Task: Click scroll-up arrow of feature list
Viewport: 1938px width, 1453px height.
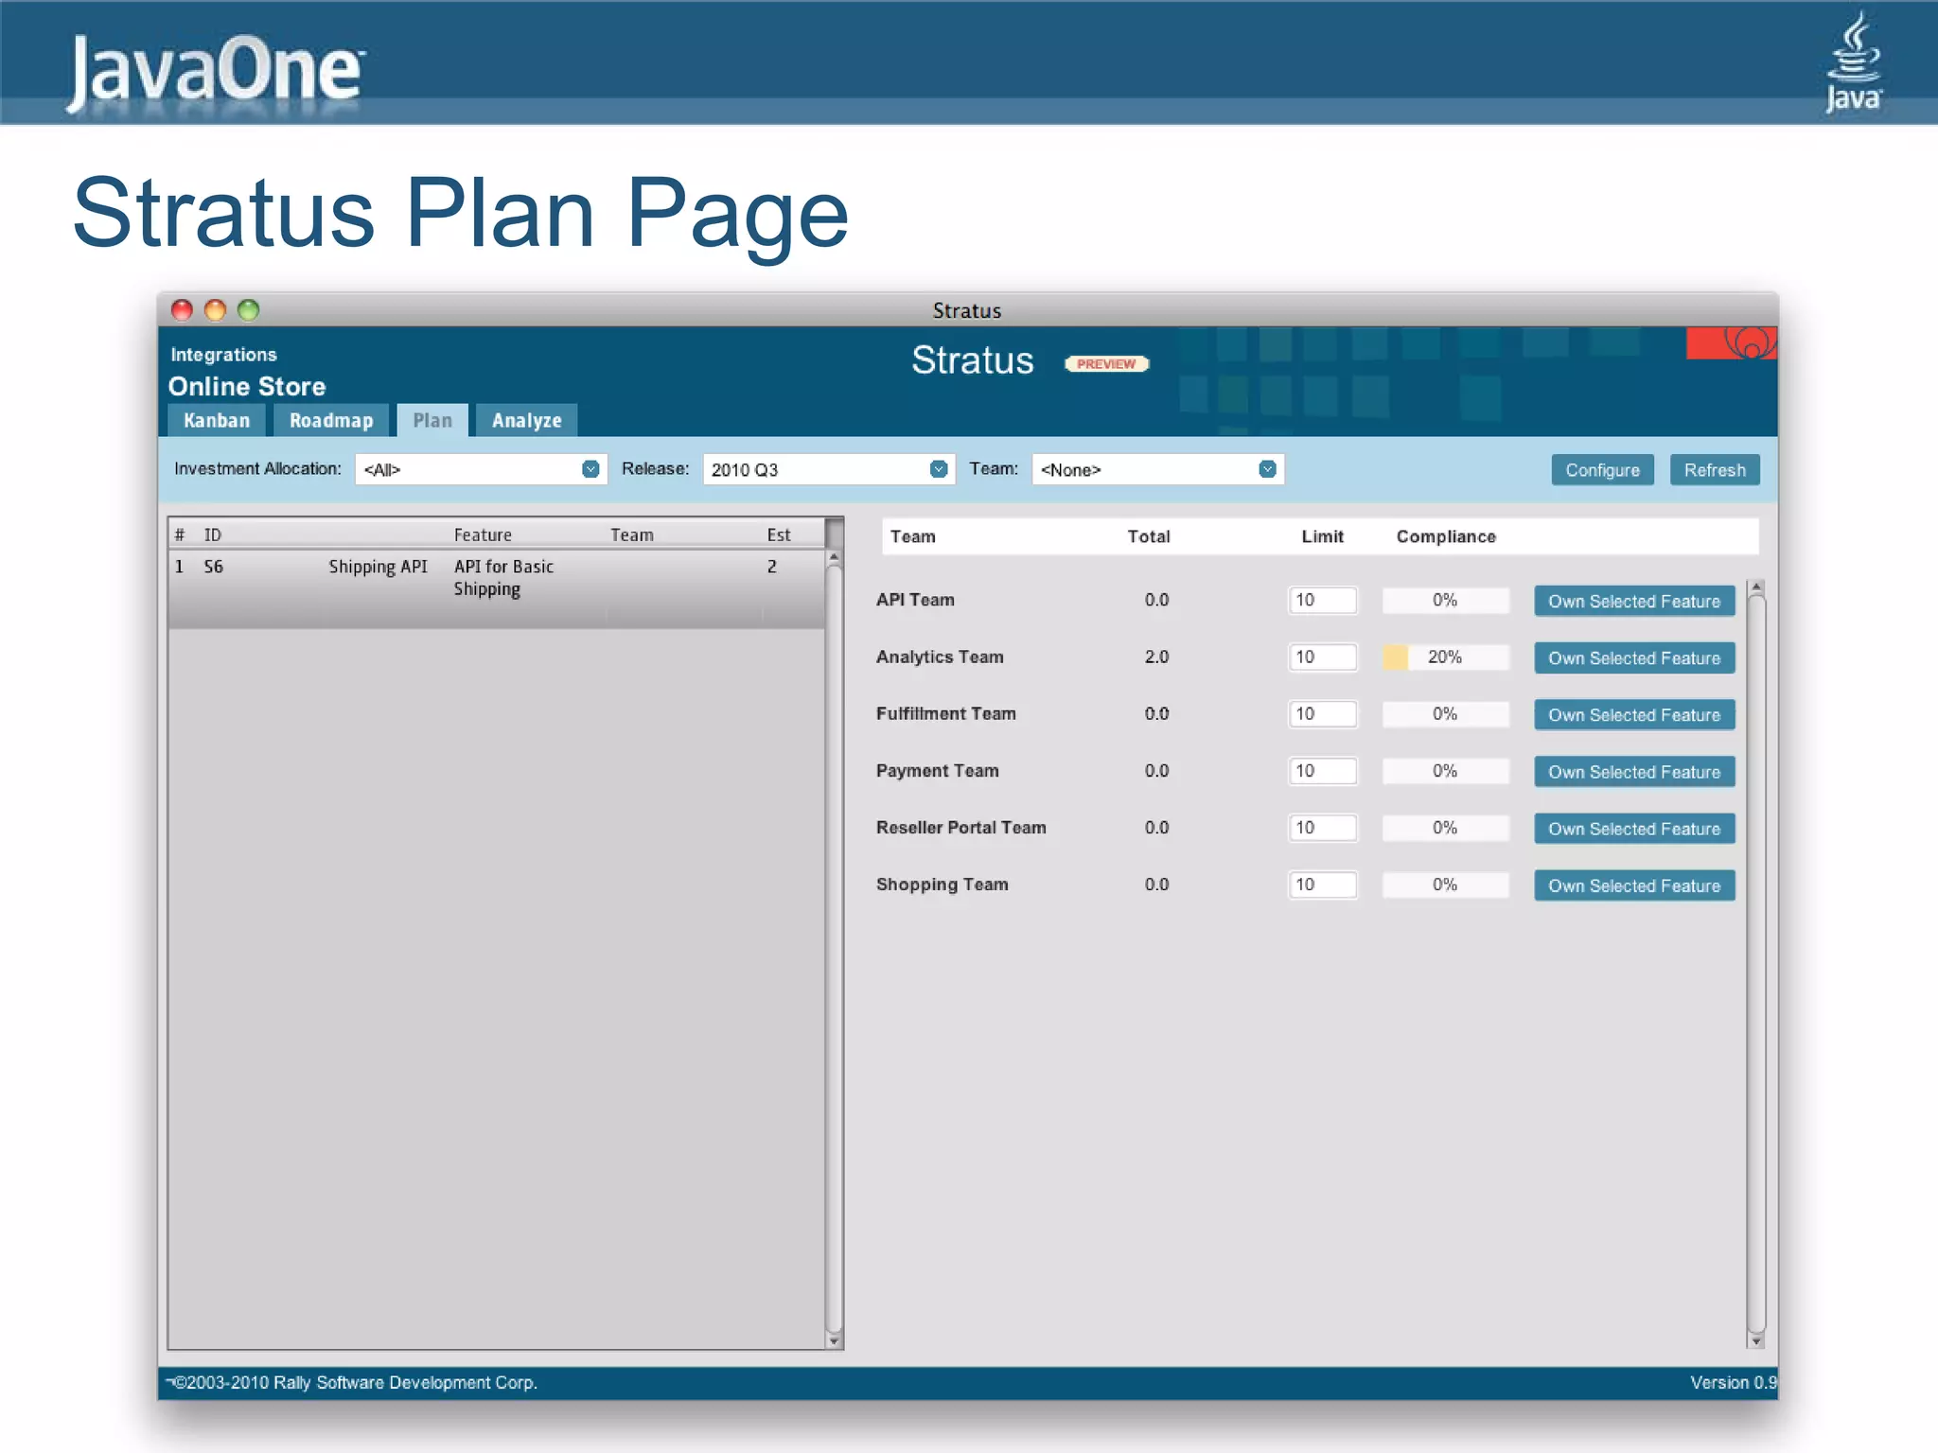Action: pos(834,557)
